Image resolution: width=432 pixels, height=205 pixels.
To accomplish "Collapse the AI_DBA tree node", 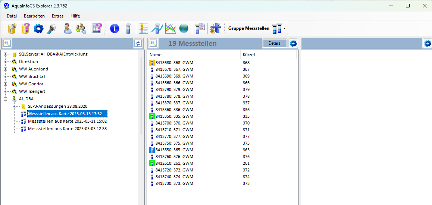I will coord(5,99).
